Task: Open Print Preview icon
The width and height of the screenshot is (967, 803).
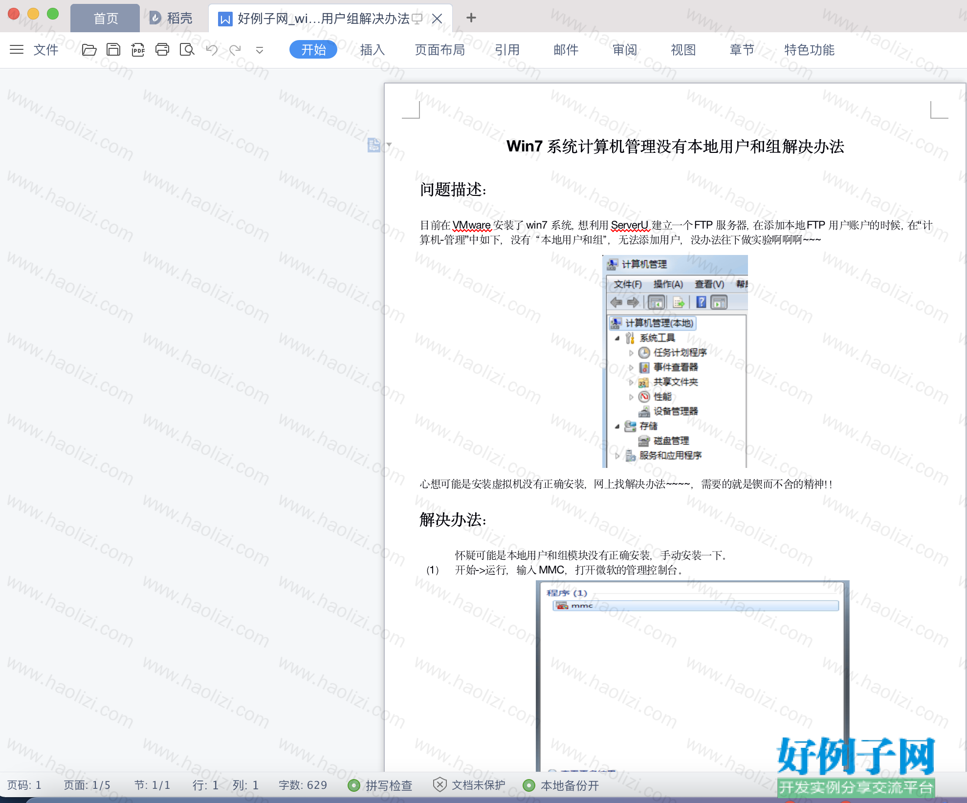Action: coord(187,49)
